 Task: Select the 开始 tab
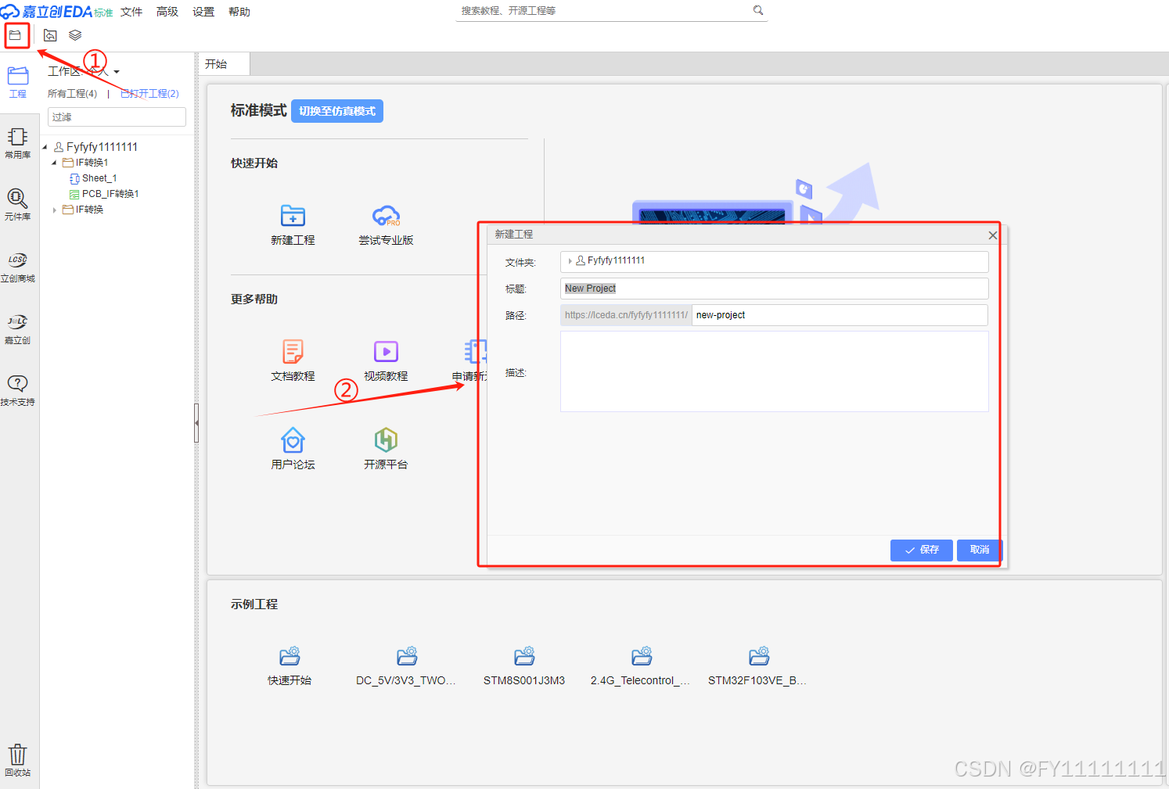pyautogui.click(x=225, y=64)
